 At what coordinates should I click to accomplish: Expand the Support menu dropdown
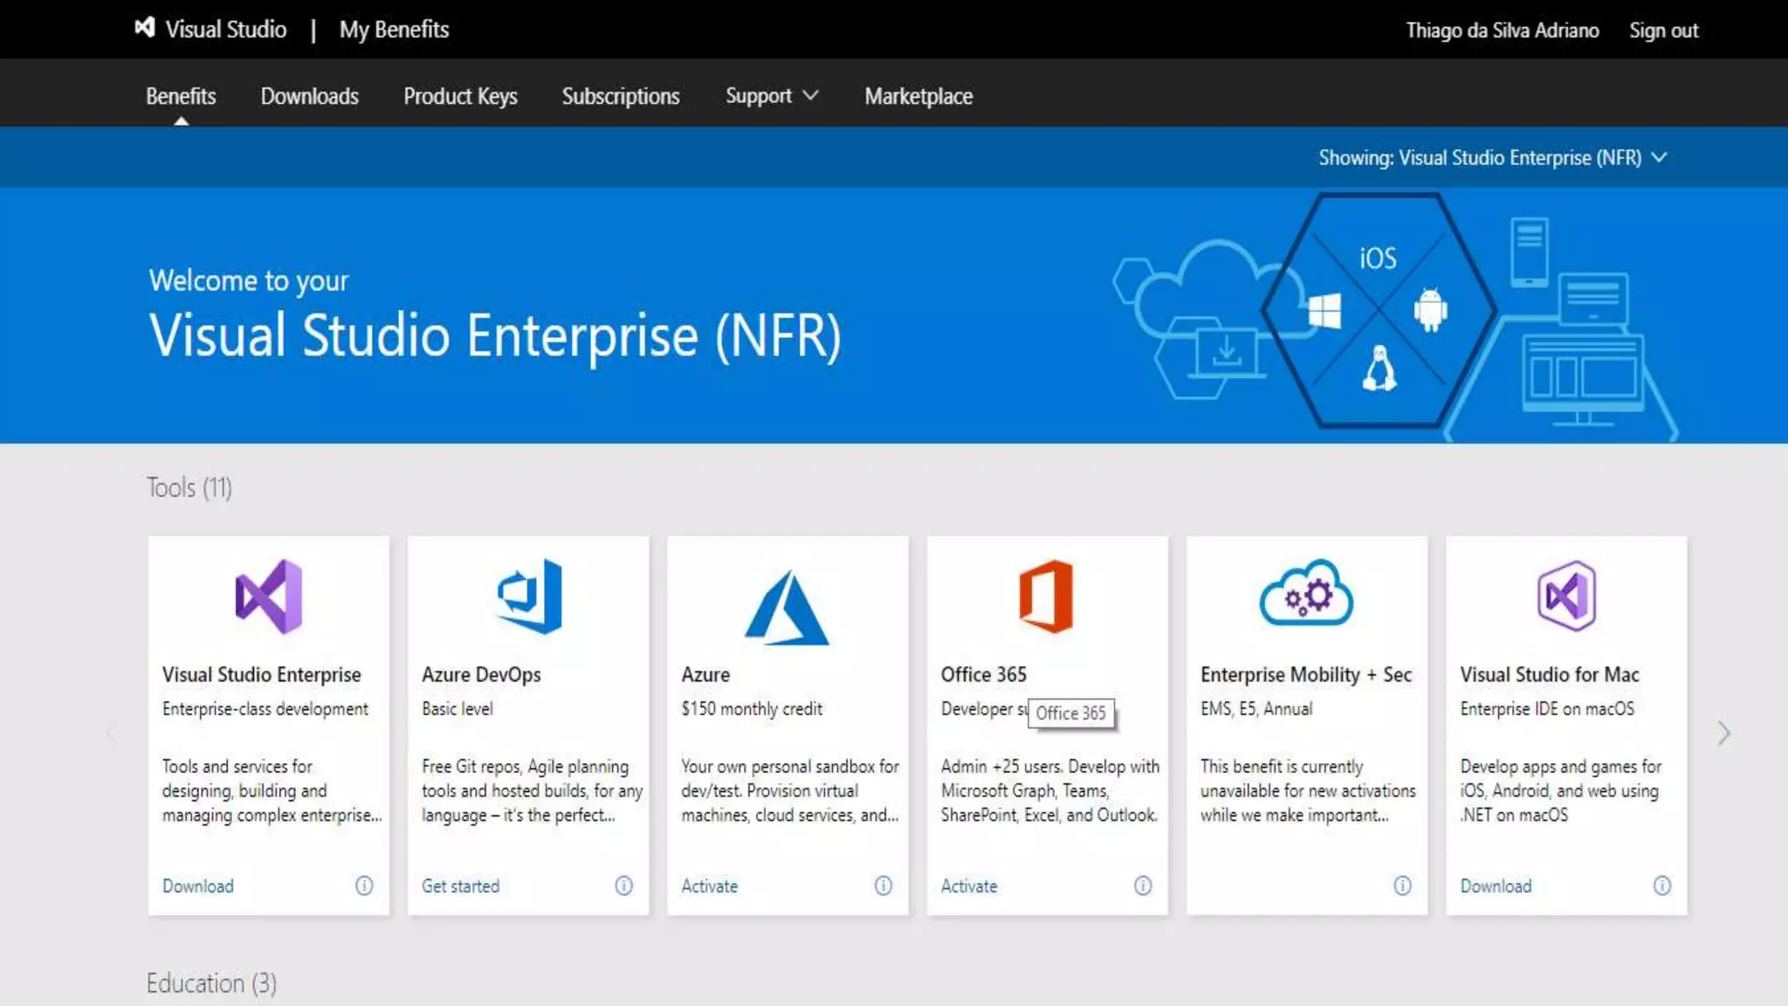point(771,96)
